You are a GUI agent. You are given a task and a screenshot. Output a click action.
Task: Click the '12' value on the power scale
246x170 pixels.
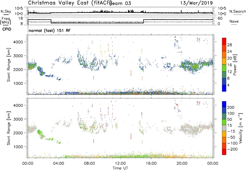pos(229,72)
